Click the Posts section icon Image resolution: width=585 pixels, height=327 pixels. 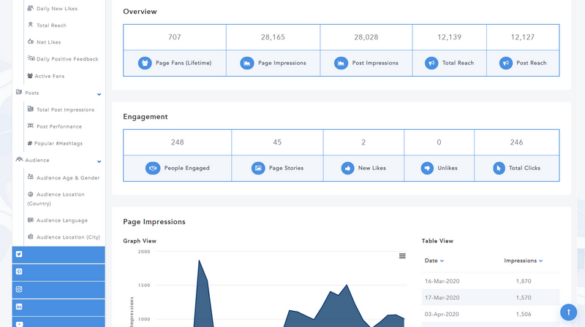[19, 92]
